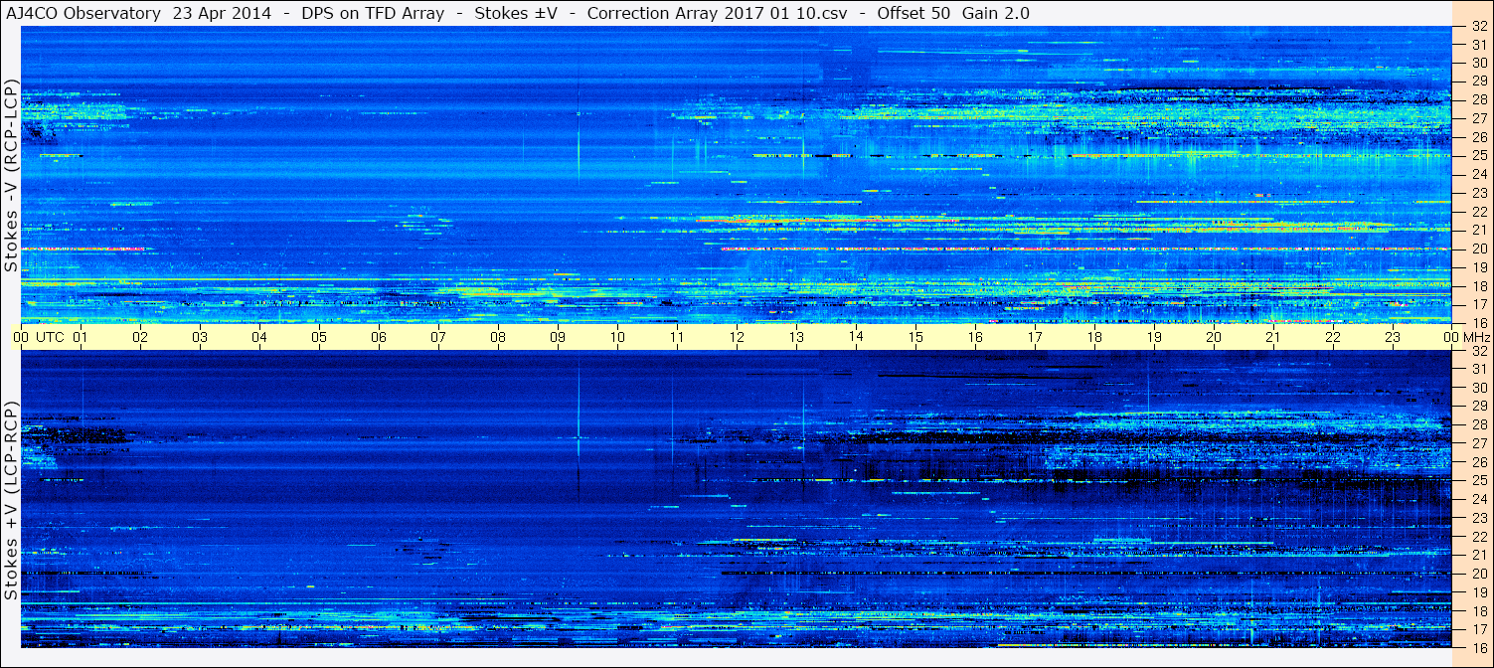The height and width of the screenshot is (668, 1494).
Task: Click 30 MHz tick of Stokes -V panel
Action: pos(1478,62)
